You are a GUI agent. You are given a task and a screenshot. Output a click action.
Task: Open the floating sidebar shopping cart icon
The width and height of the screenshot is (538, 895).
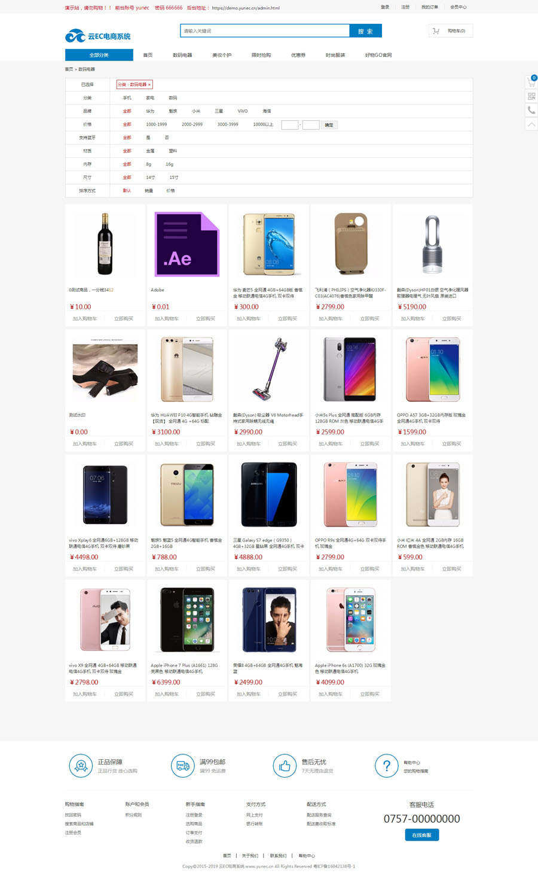[x=531, y=82]
